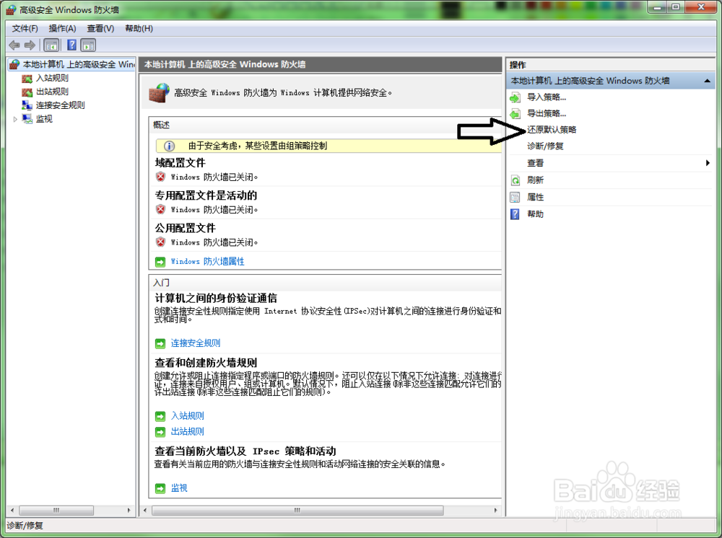
Task: Select 还原默认策略 in the actions pane
Action: [x=552, y=130]
